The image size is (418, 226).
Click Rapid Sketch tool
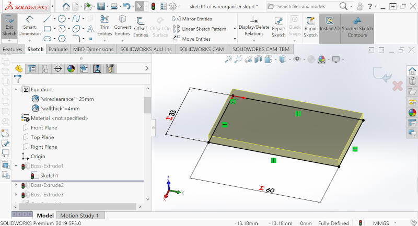pyautogui.click(x=310, y=27)
